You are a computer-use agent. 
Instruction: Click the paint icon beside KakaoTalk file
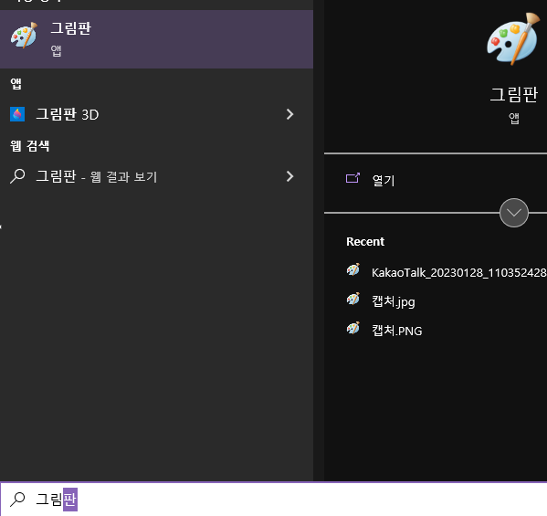(353, 269)
